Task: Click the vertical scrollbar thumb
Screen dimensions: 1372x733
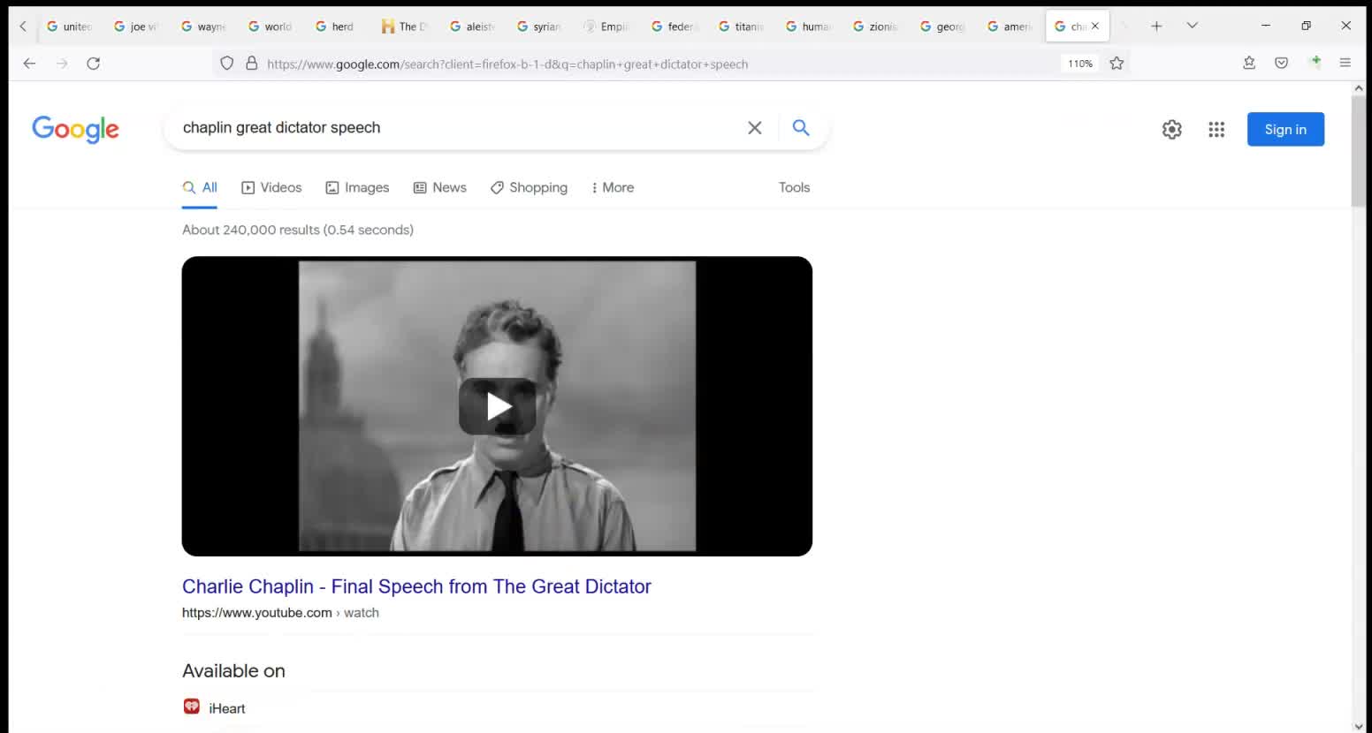Action: (1359, 151)
